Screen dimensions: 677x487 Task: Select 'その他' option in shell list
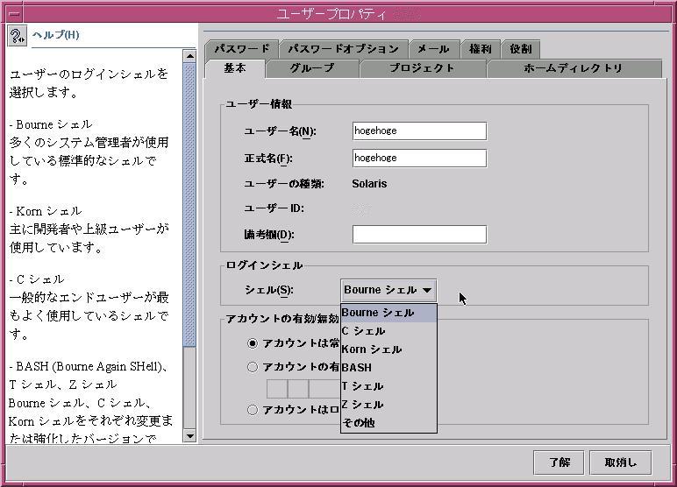[x=359, y=423]
